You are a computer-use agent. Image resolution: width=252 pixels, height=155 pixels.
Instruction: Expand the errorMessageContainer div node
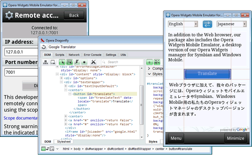click(x=57, y=66)
